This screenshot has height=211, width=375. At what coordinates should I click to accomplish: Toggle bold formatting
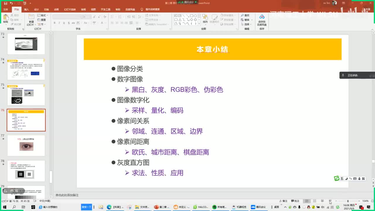(55, 23)
